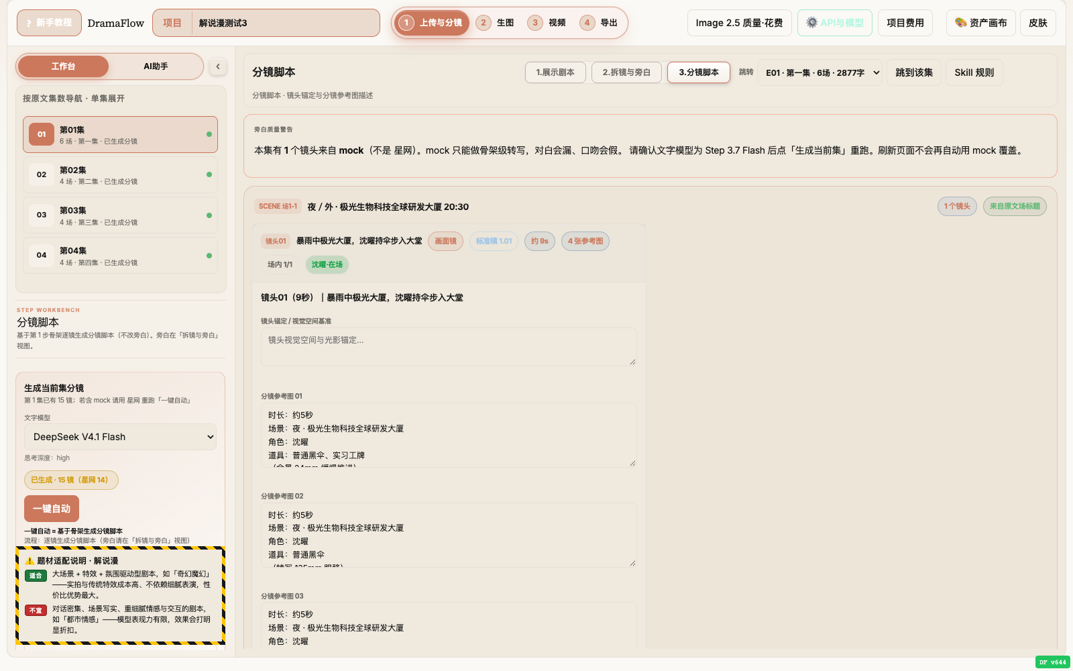Open the 项目 selector

[x=172, y=23]
